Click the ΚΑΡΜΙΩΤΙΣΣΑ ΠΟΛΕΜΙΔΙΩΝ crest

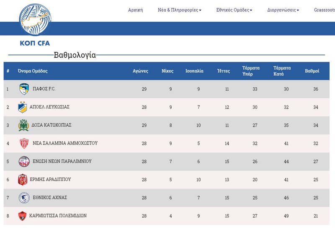22,216
